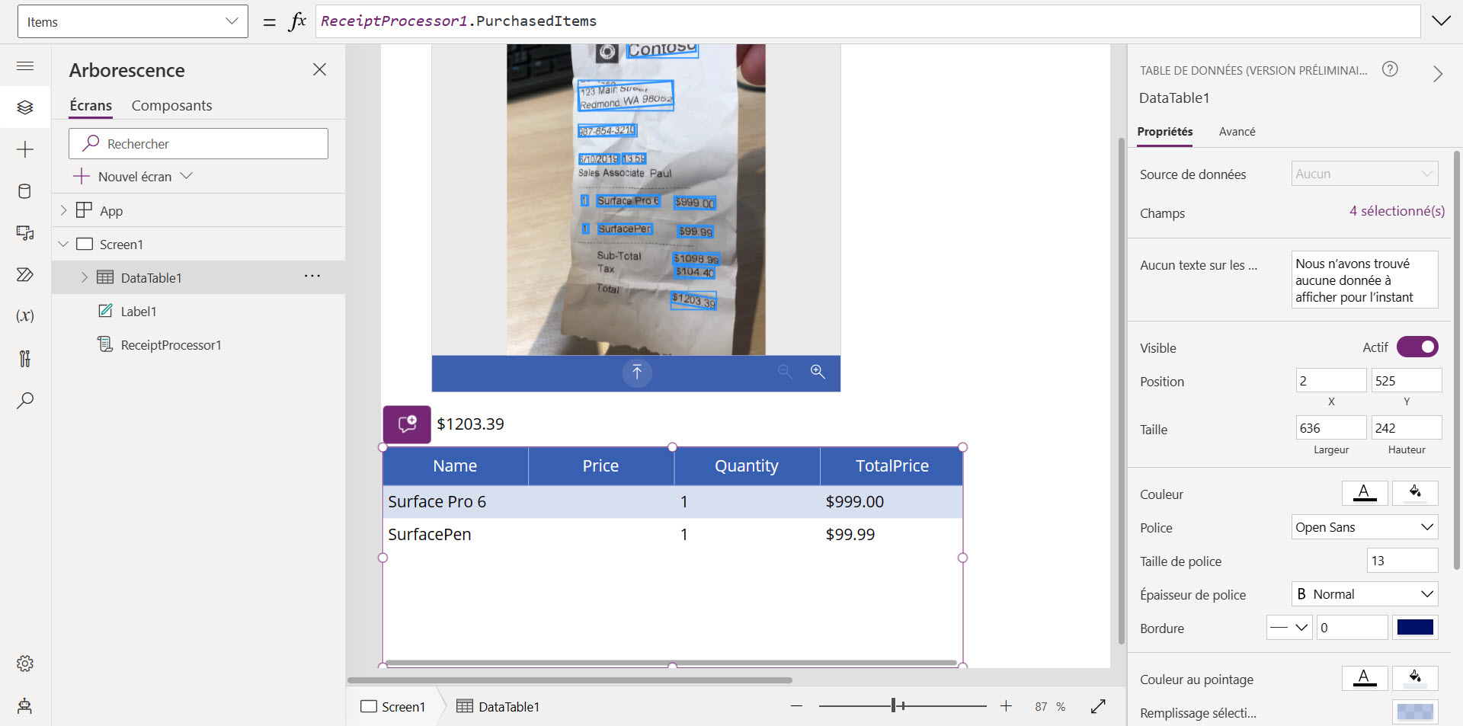Decrease canvas zoom with minus icon
Viewport: 1463px width, 726px height.
click(x=797, y=706)
